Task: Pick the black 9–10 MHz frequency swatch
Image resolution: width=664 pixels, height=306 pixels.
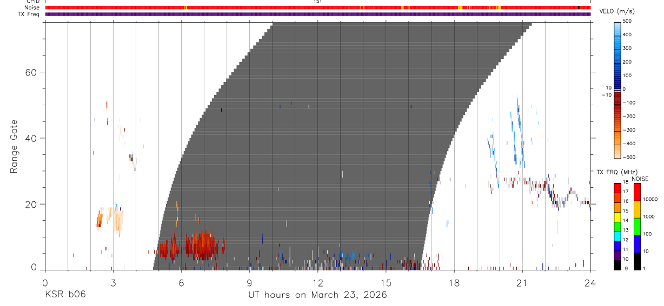Action: point(617,265)
